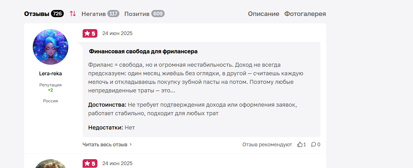This screenshot has width=413, height=168.
Task: Click the star rating badge on Lera-reka's review
Action: pos(90,33)
